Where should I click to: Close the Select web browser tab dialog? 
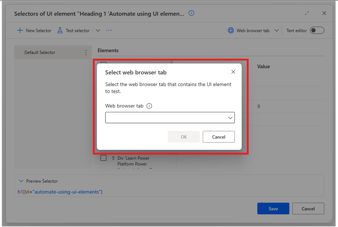pyautogui.click(x=233, y=72)
